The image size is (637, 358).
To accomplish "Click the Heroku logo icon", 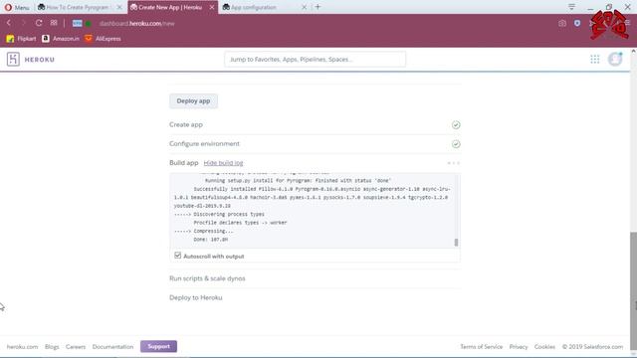I will point(13,60).
